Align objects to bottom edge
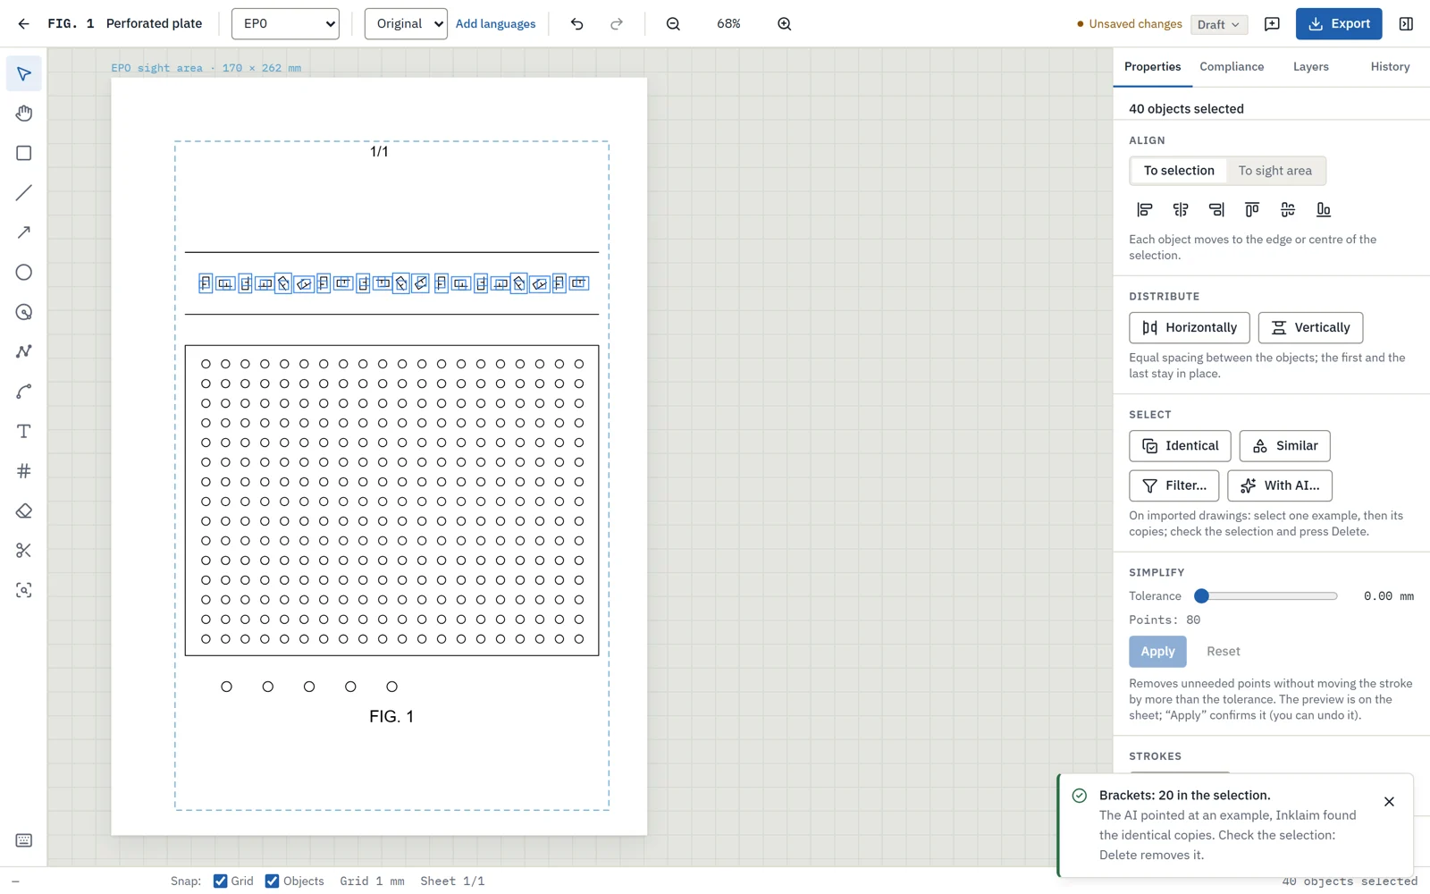Viewport: 1430px width, 894px height. tap(1323, 209)
